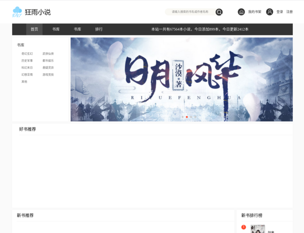This screenshot has width=304, height=233.
Task: Click the 登录 login link
Action: tap(280, 12)
